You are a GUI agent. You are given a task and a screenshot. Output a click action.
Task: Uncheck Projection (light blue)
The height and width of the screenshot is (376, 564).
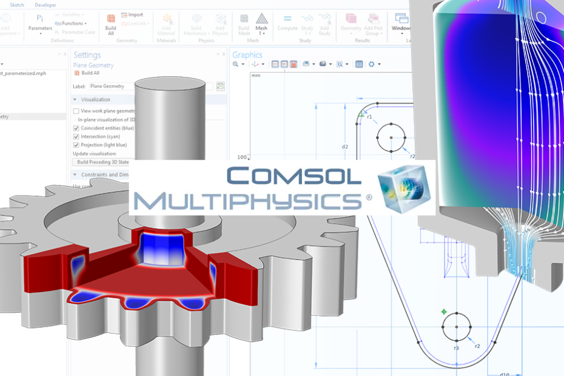click(76, 145)
